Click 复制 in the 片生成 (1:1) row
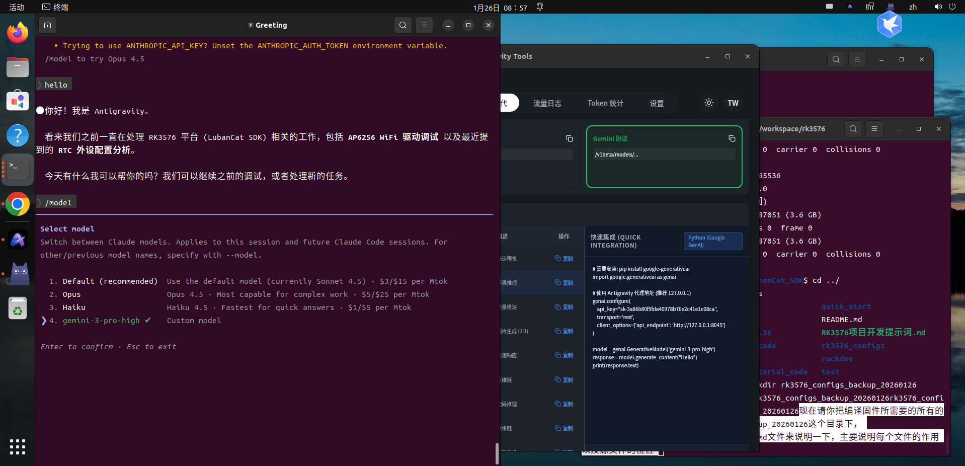Viewport: 965px width, 466px height. click(564, 331)
